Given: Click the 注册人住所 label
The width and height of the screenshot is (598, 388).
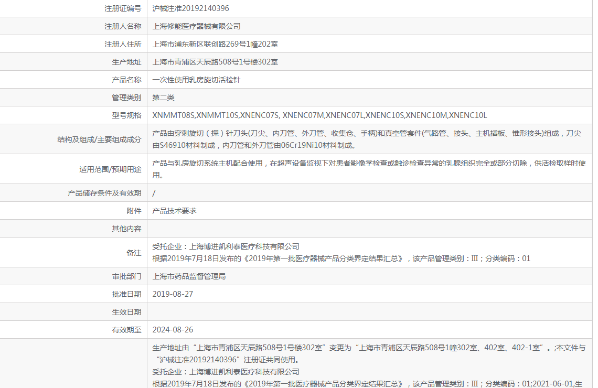Looking at the screenshot, I should (x=123, y=44).
